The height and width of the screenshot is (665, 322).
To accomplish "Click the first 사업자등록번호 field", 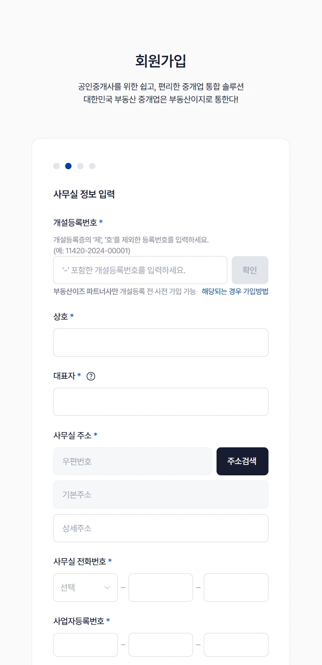I will click(x=85, y=645).
